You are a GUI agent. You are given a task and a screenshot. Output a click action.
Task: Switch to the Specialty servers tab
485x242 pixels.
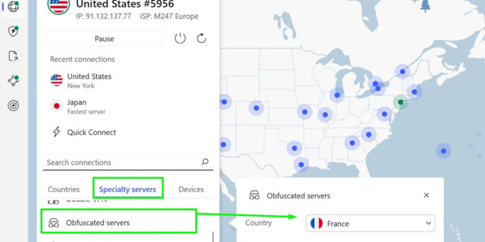pos(127,189)
